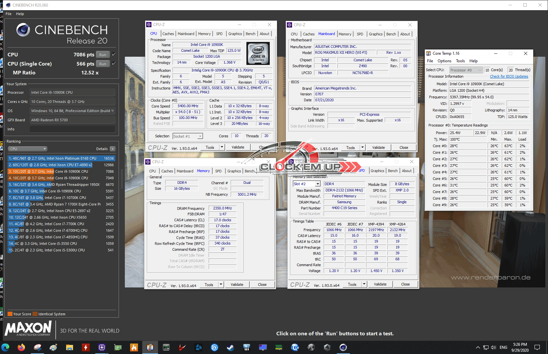This screenshot has width=548, height=354.
Task: Expand the Core Temp Processor #0 dropdown
Action: [x=480, y=70]
